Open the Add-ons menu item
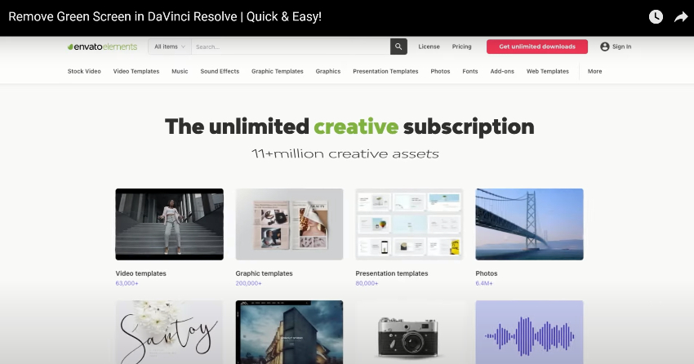The width and height of the screenshot is (694, 364). pos(502,71)
